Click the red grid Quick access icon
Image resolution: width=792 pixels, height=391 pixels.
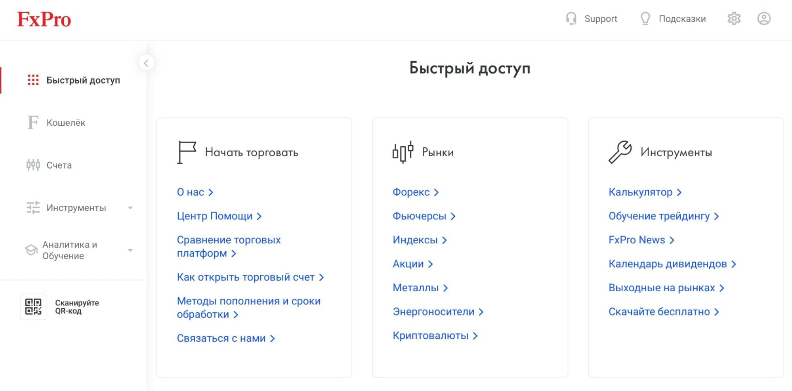[x=33, y=80]
